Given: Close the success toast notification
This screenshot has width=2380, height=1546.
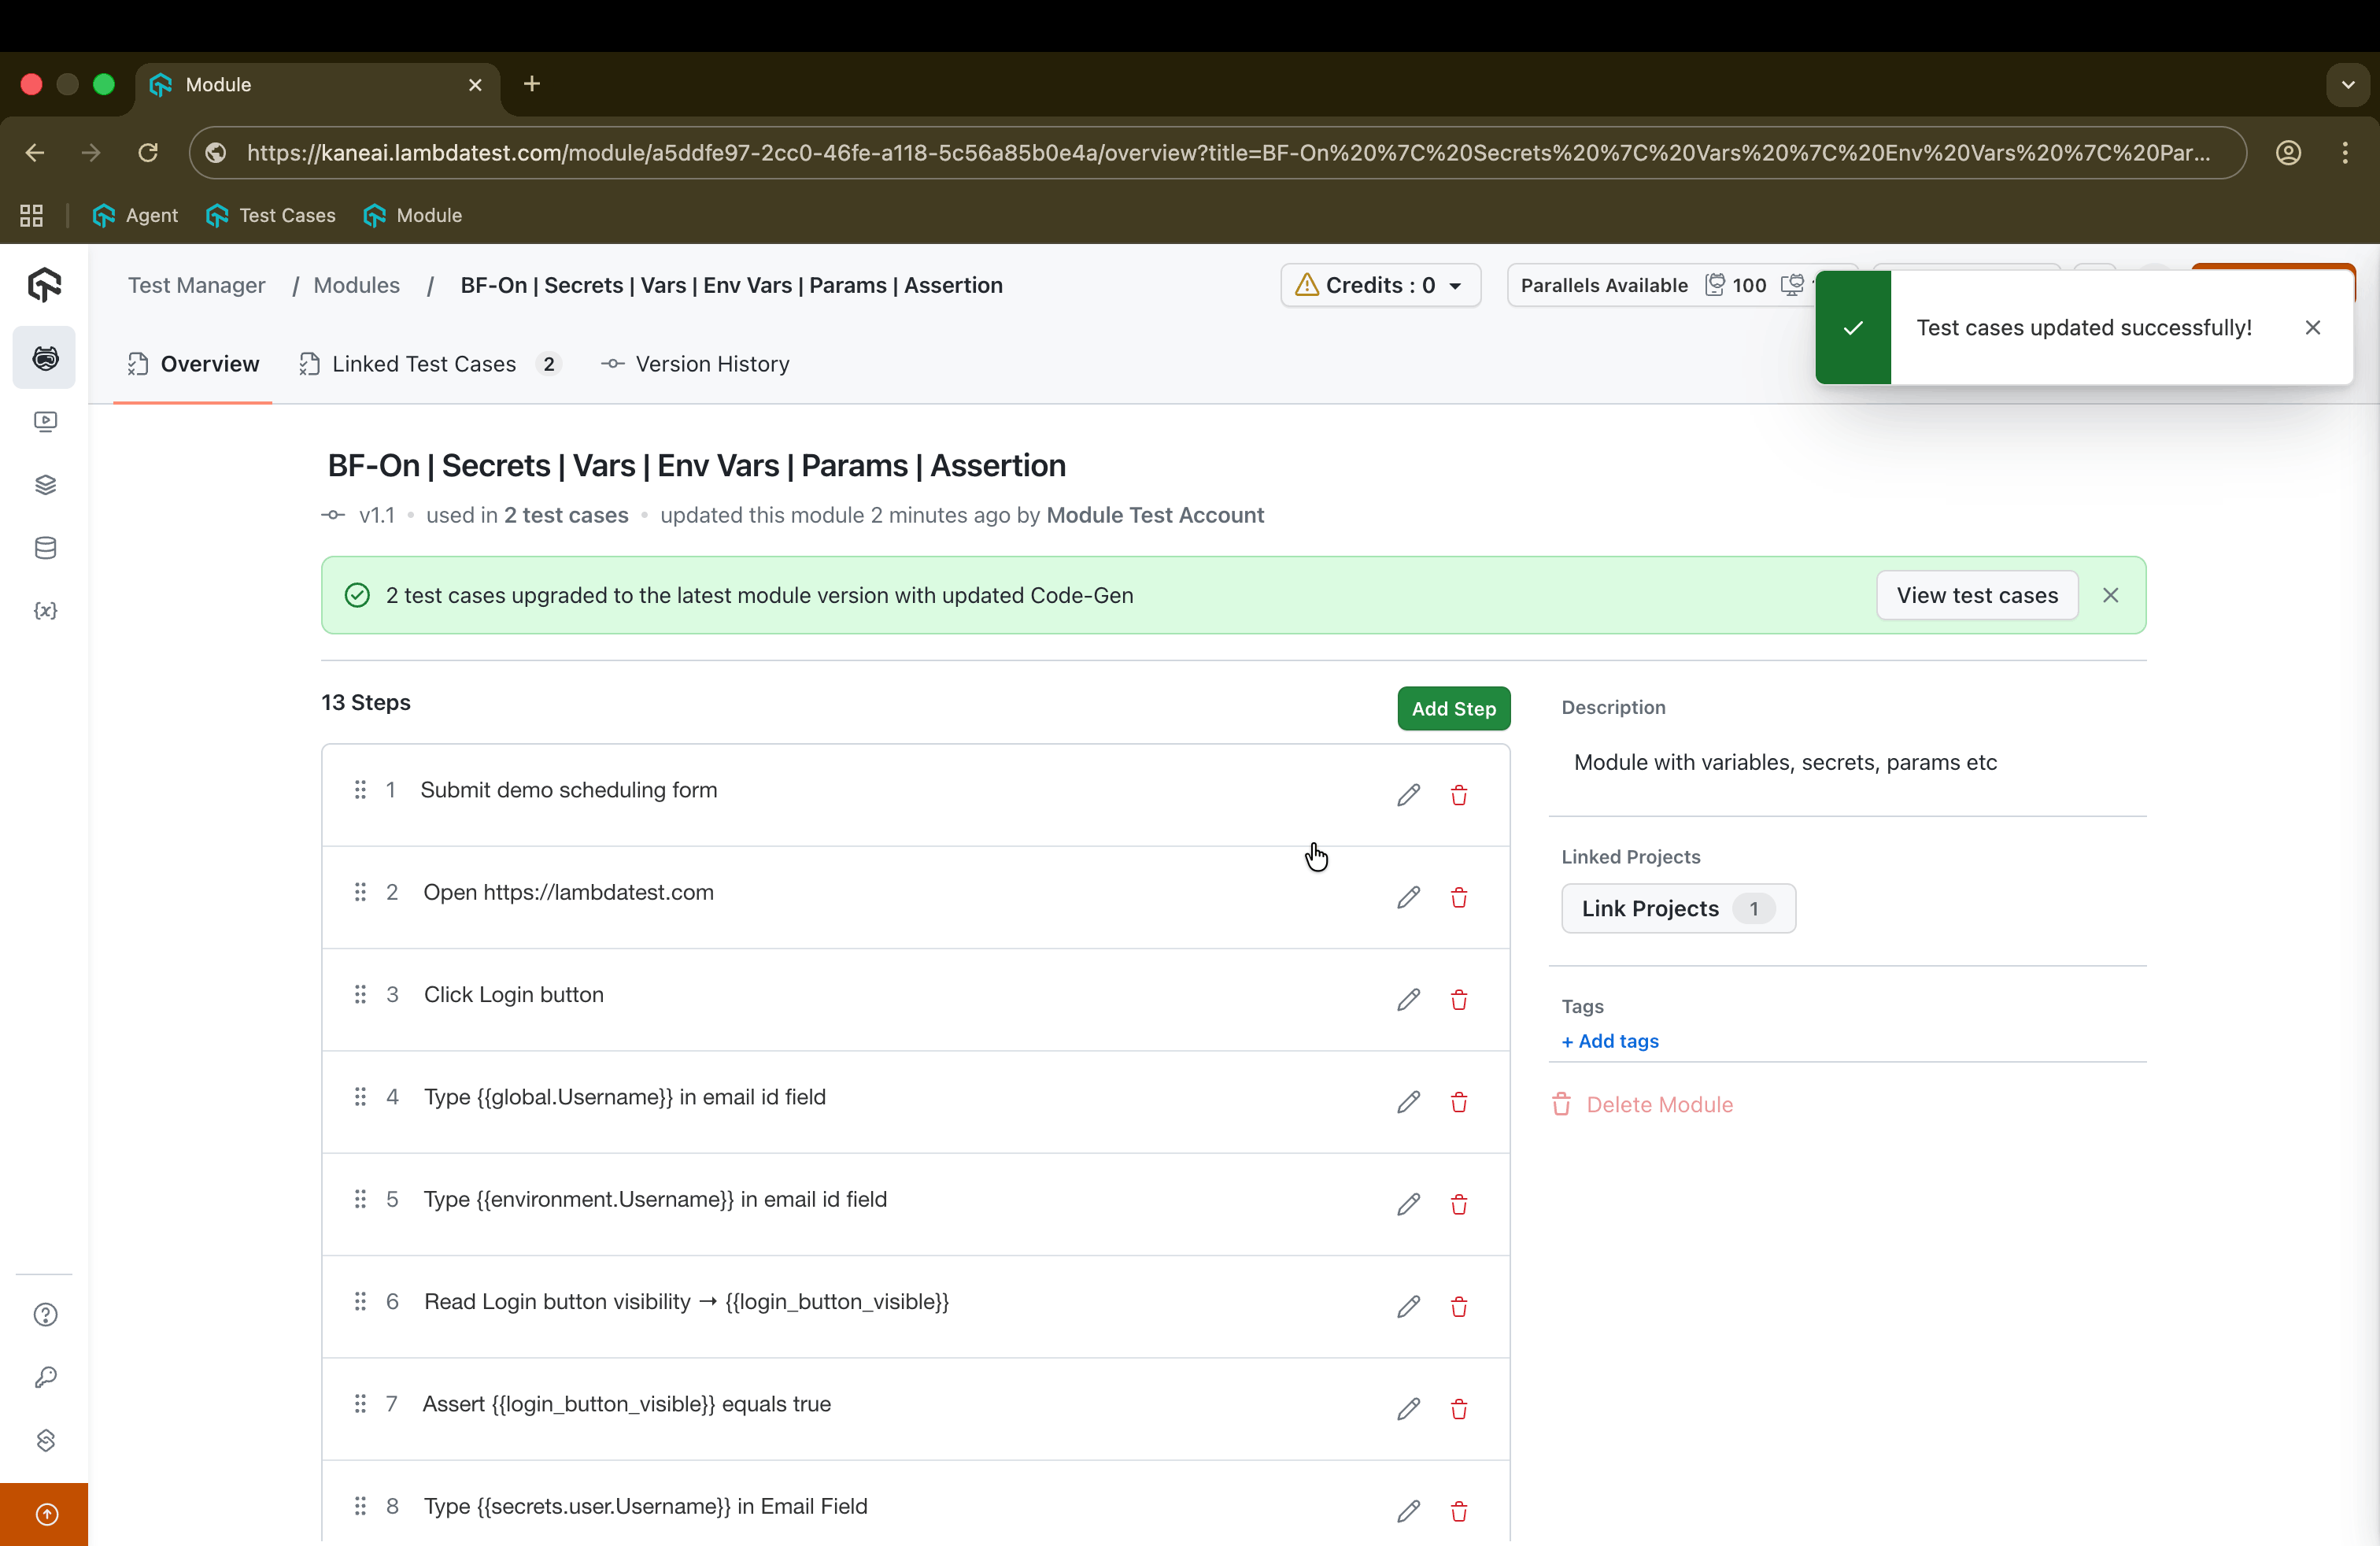Looking at the screenshot, I should [x=2312, y=328].
